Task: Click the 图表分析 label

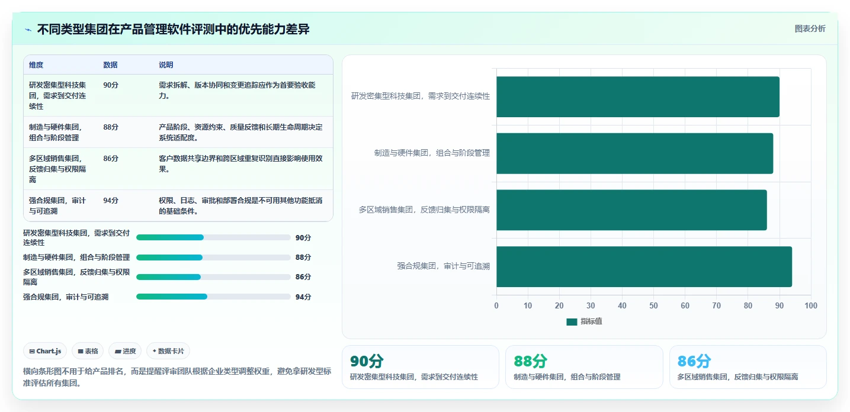Action: click(810, 29)
